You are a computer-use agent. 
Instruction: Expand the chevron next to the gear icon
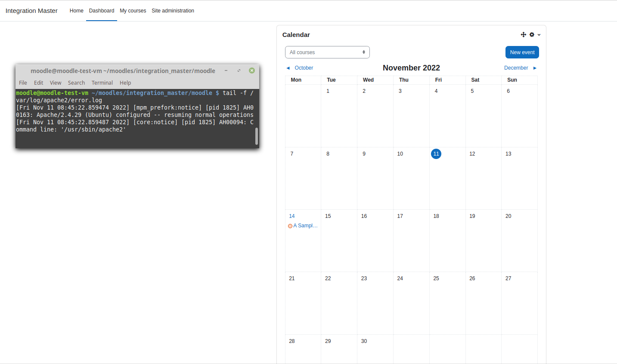tap(539, 35)
